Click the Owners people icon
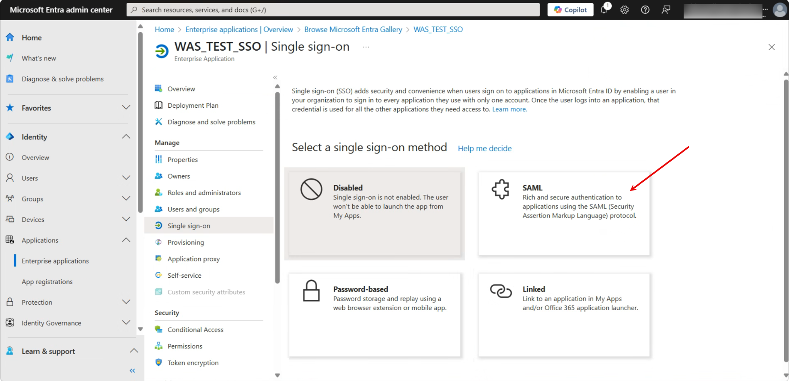The width and height of the screenshot is (789, 381). tap(158, 176)
